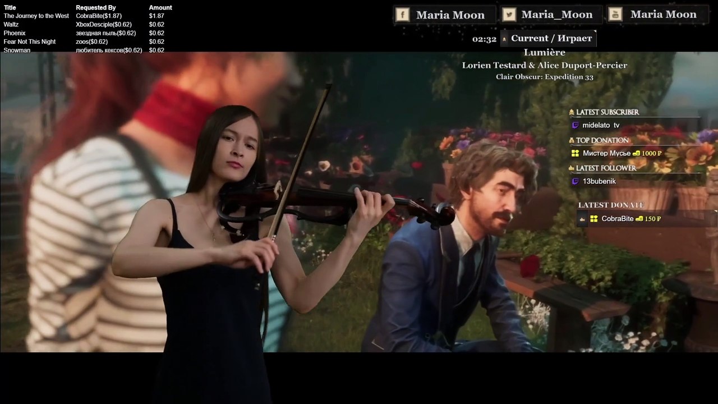Click the $0.62 amount in Fear Not This Night row
This screenshot has width=718, height=404.
pyautogui.click(x=157, y=42)
